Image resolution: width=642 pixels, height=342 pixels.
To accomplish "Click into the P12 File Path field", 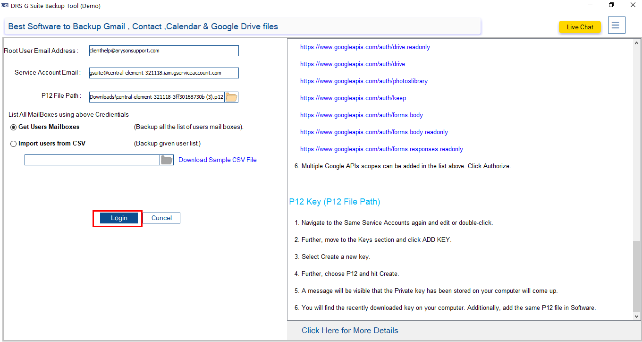I will pyautogui.click(x=157, y=97).
